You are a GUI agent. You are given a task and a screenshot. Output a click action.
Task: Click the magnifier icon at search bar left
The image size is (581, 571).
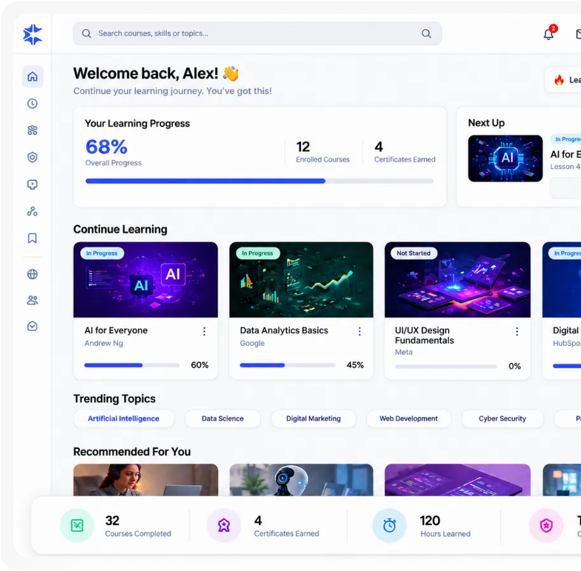click(x=87, y=34)
